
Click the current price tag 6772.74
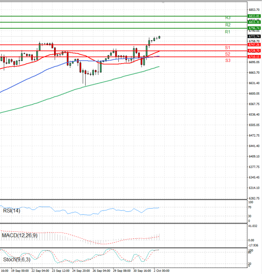(x=254, y=37)
